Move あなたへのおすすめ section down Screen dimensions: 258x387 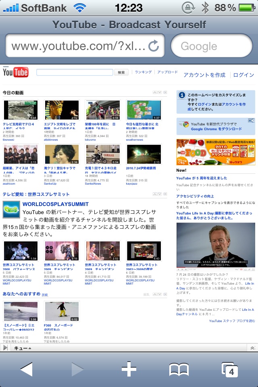(x=160, y=294)
